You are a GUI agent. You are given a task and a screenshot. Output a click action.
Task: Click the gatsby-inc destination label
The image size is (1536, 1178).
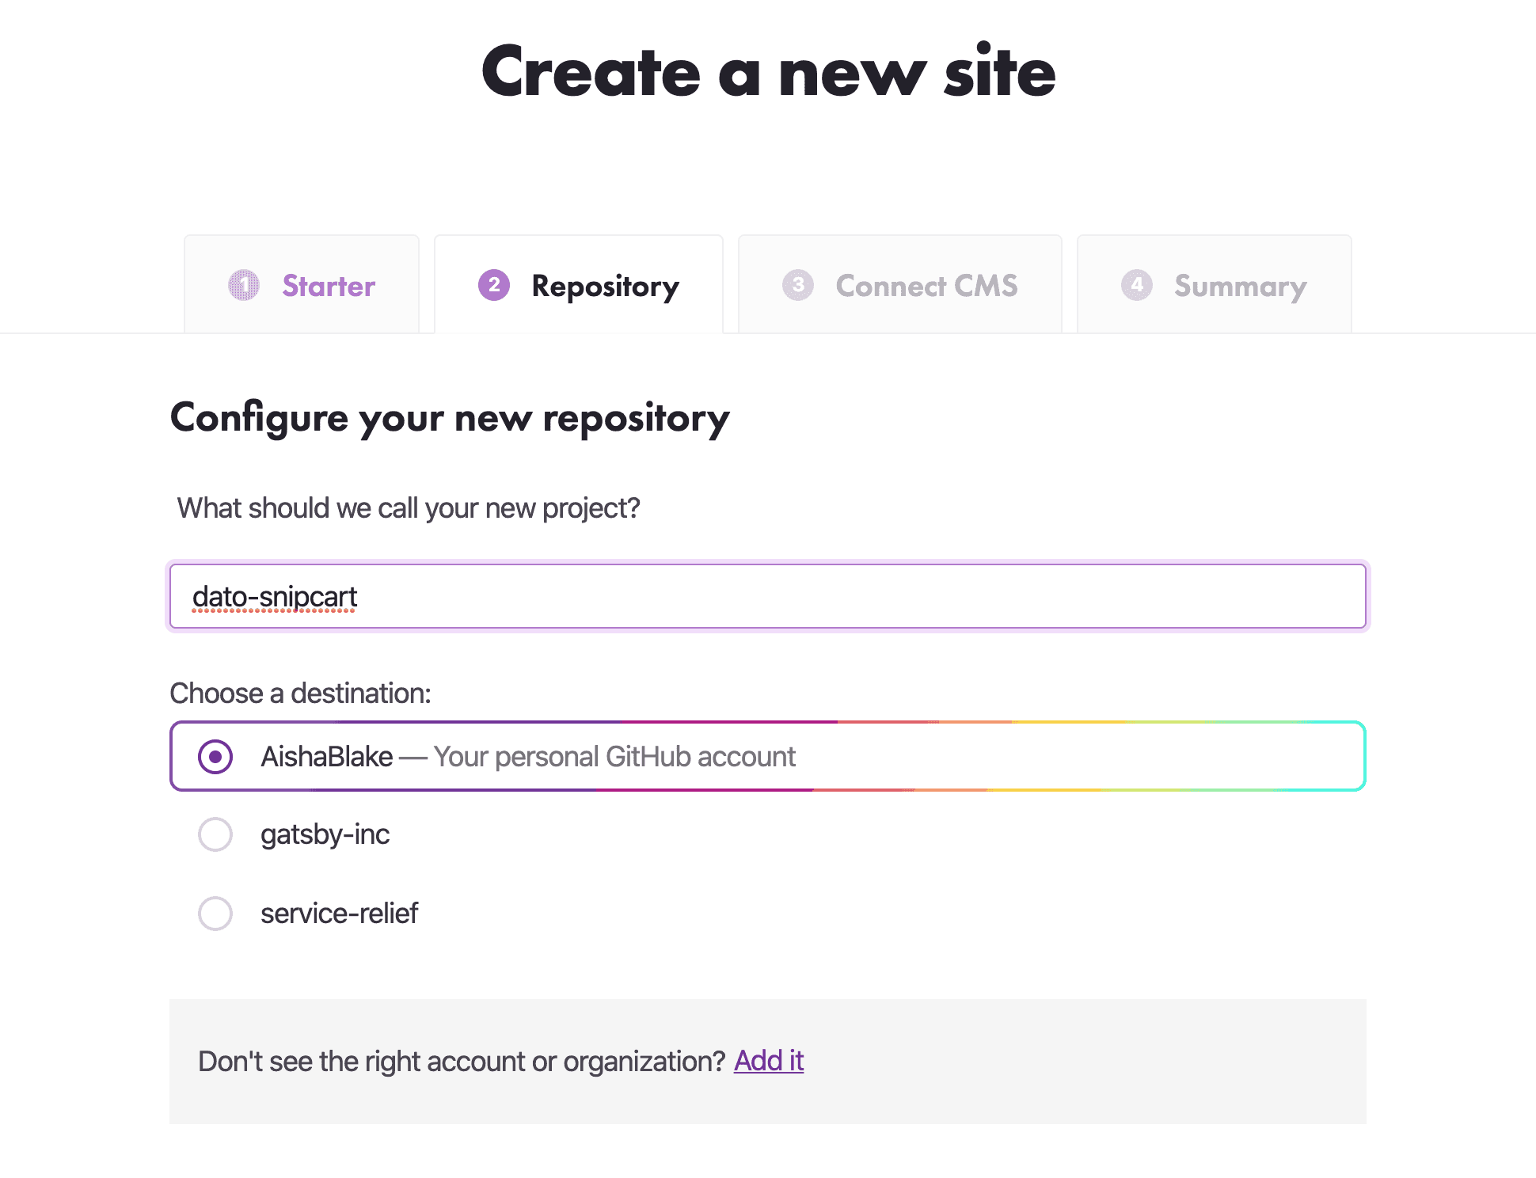tap(325, 834)
